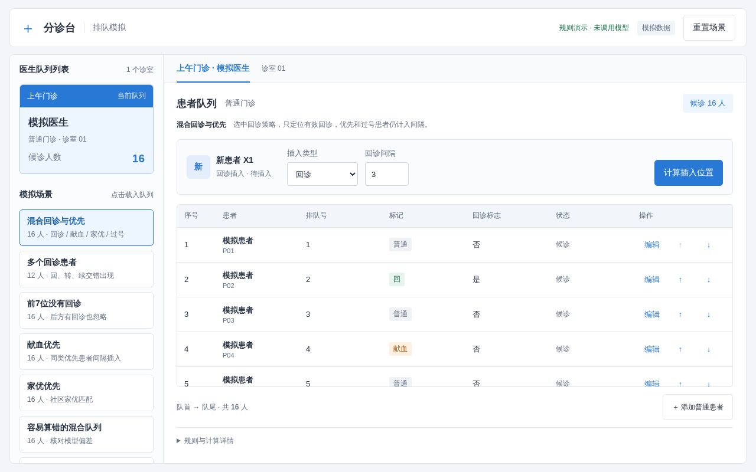The height and width of the screenshot is (472, 756).
Task: Load the 混合回诊与优先 scenario
Action: (x=86, y=228)
